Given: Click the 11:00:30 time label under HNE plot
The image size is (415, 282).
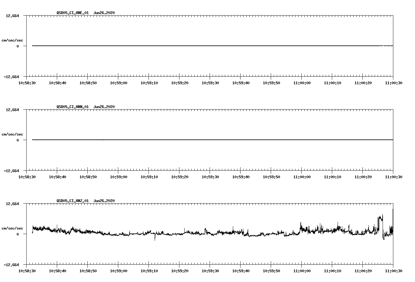Looking at the screenshot, I should [x=393, y=83].
